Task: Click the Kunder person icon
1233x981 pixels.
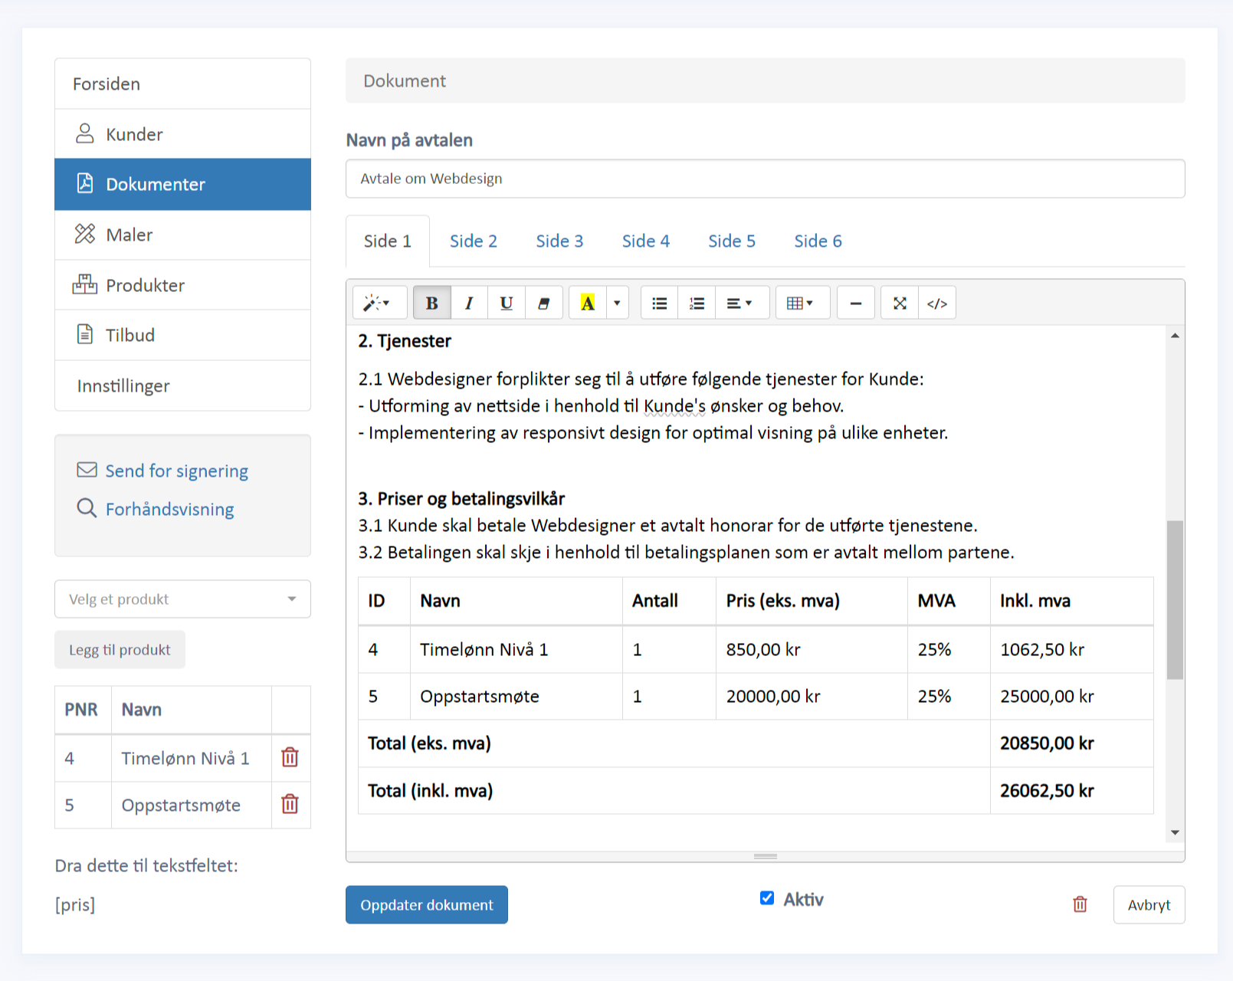Action: click(x=84, y=134)
